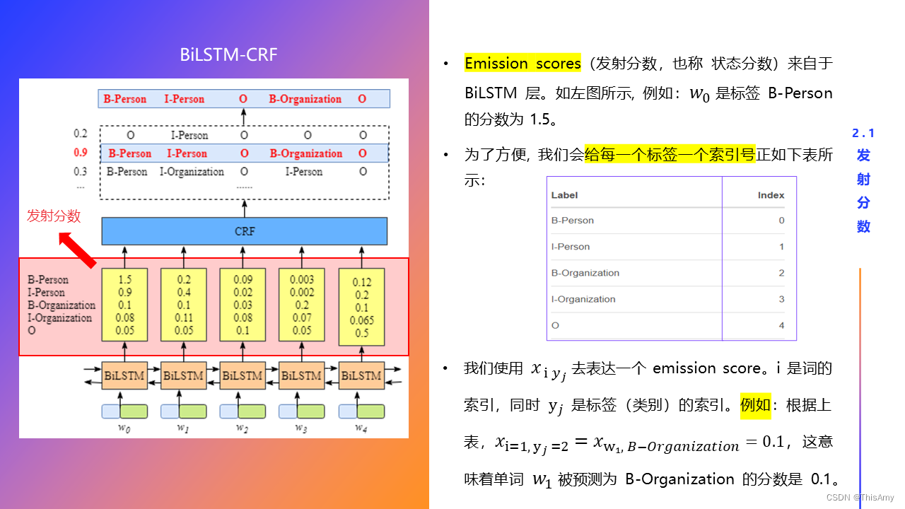Click the w3 word label
The width and height of the screenshot is (905, 509).
302,427
